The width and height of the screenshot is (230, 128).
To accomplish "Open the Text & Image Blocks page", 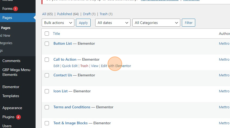I will point(70,123).
